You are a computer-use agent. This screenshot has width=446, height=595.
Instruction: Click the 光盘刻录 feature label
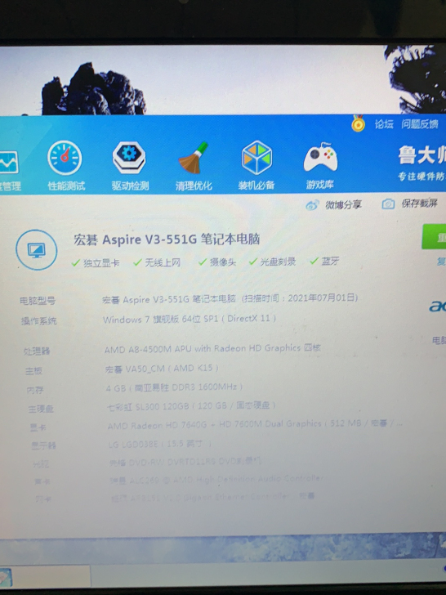[x=278, y=262]
